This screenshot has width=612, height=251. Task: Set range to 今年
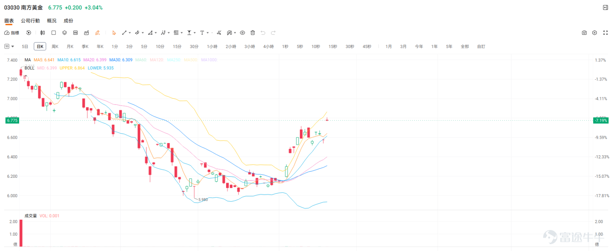419,47
